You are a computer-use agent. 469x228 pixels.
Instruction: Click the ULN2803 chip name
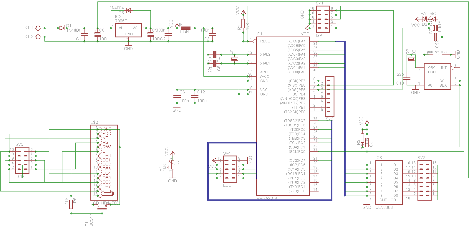[384, 207]
